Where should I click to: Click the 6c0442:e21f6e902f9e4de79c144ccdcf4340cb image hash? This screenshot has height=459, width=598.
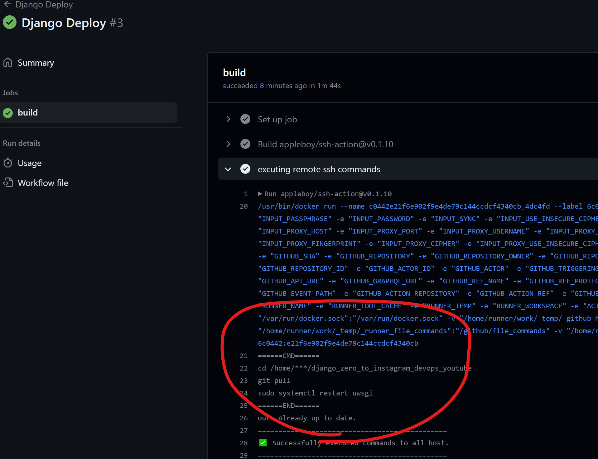coord(338,343)
